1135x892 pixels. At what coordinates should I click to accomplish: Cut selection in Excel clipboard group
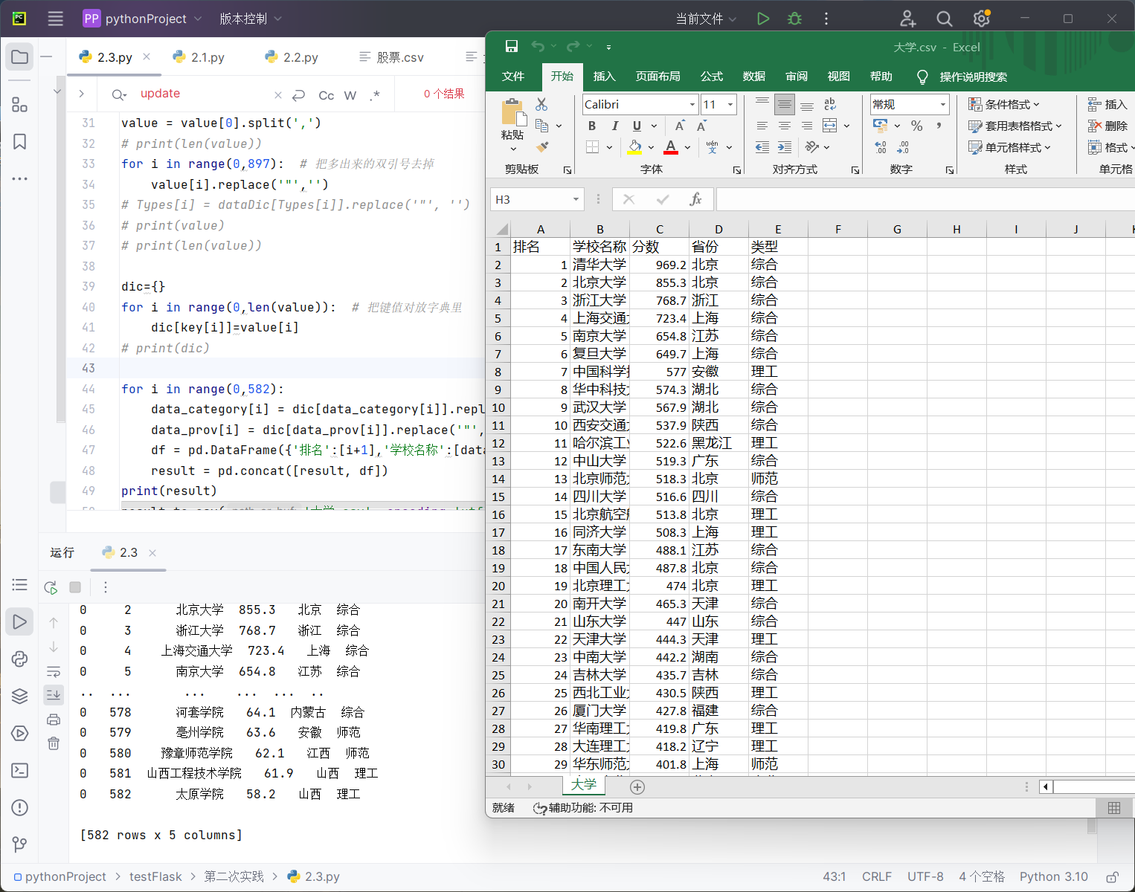coord(541,104)
